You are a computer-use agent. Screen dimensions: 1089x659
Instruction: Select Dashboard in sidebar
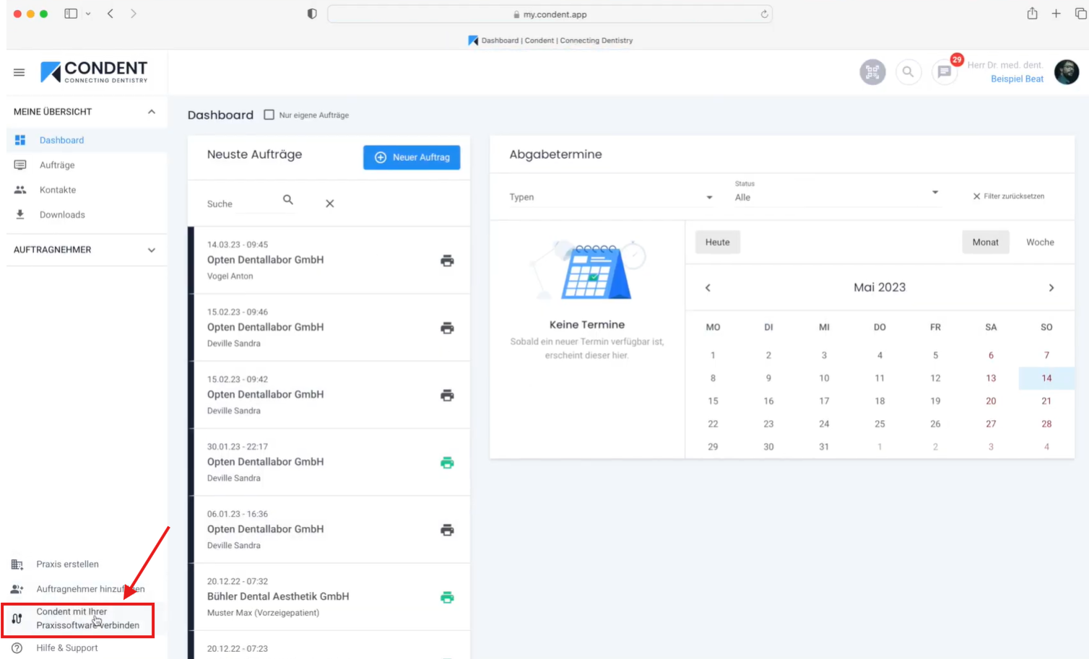tap(87, 140)
